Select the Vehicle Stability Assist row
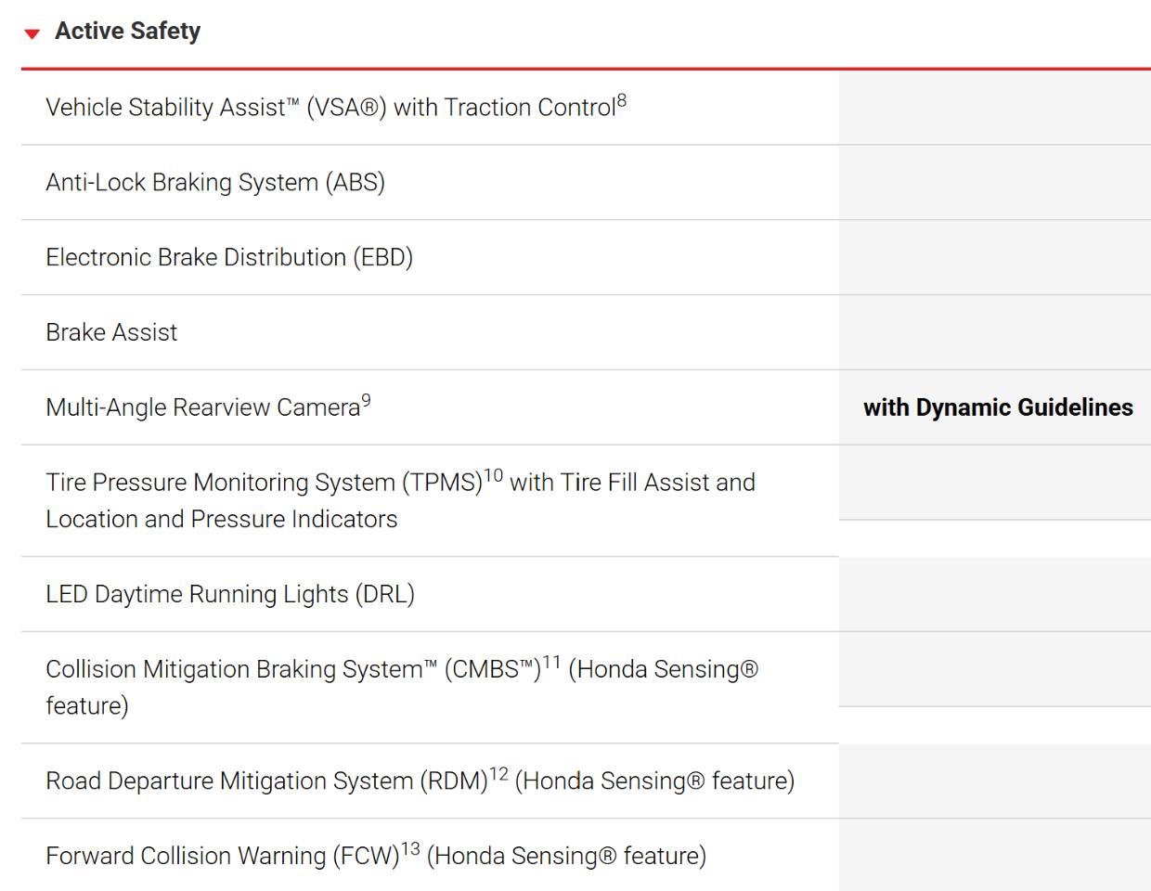 click(586, 108)
